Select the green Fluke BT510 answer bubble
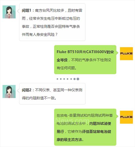The height and width of the screenshot is (147, 135). point(85,60)
